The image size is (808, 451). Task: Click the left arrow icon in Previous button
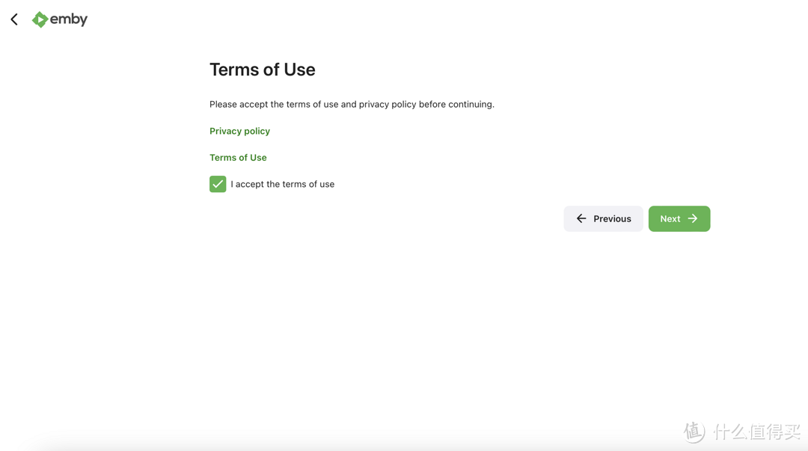click(x=581, y=218)
